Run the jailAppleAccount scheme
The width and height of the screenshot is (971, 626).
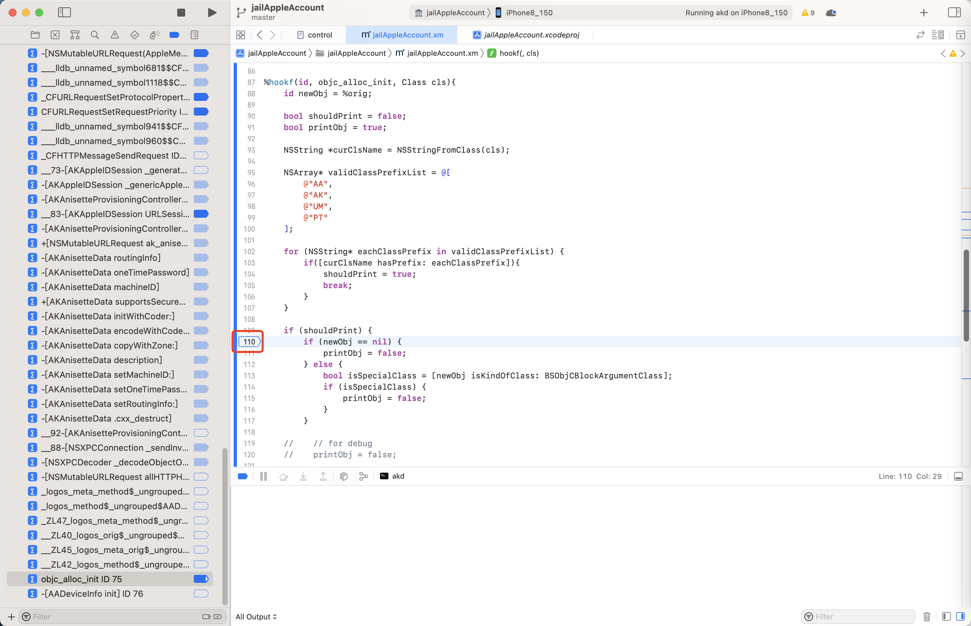pyautogui.click(x=212, y=13)
